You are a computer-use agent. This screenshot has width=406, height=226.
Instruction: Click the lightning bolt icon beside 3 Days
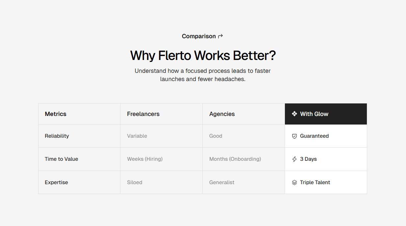[x=294, y=159]
